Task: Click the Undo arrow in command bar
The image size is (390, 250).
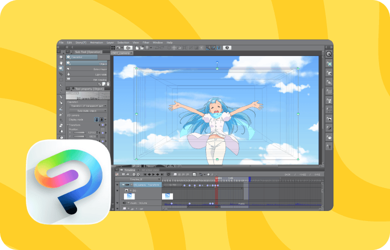Action: pyautogui.click(x=157, y=48)
